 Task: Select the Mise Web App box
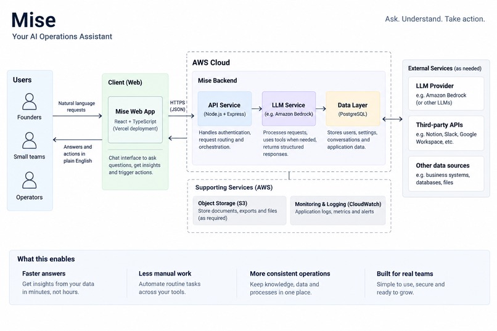[135, 120]
